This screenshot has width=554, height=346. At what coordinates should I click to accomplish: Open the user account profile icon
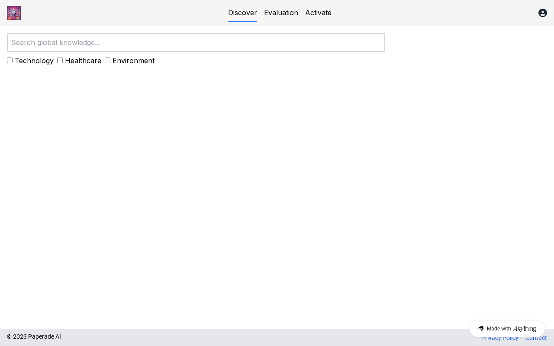coord(542,13)
